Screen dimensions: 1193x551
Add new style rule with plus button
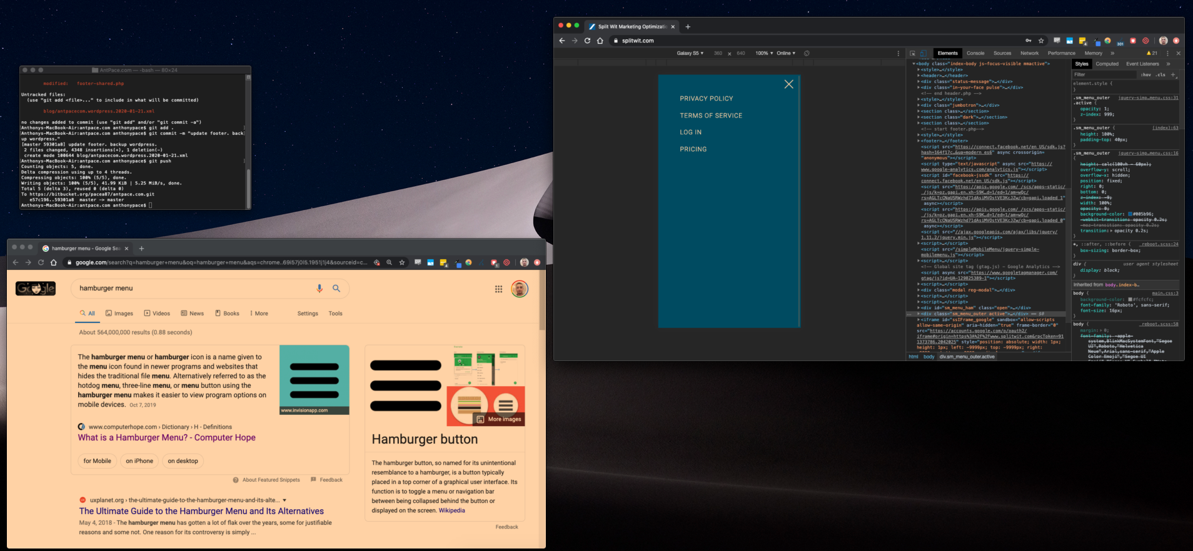pos(1173,75)
